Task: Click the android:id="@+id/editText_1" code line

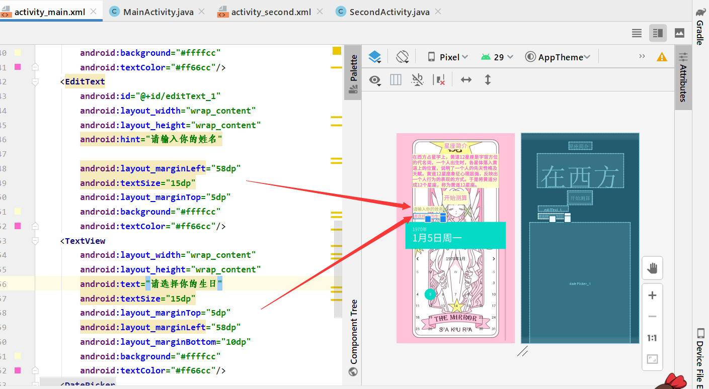Action: 150,96
